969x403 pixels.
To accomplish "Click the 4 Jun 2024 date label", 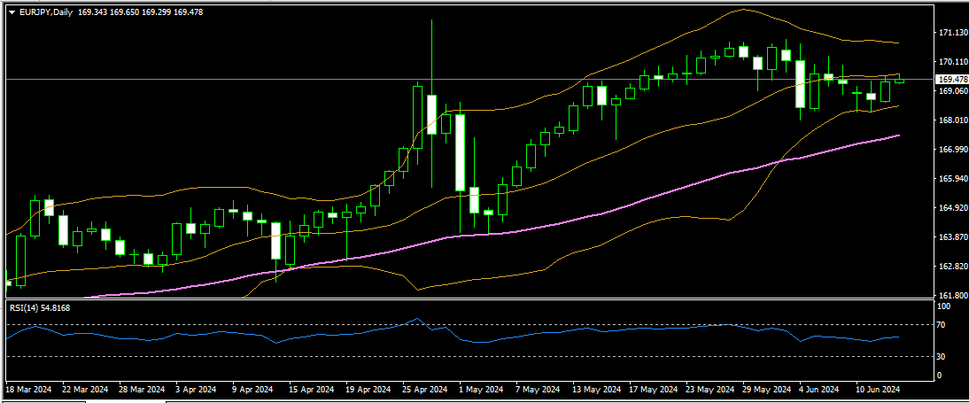I will [x=819, y=390].
